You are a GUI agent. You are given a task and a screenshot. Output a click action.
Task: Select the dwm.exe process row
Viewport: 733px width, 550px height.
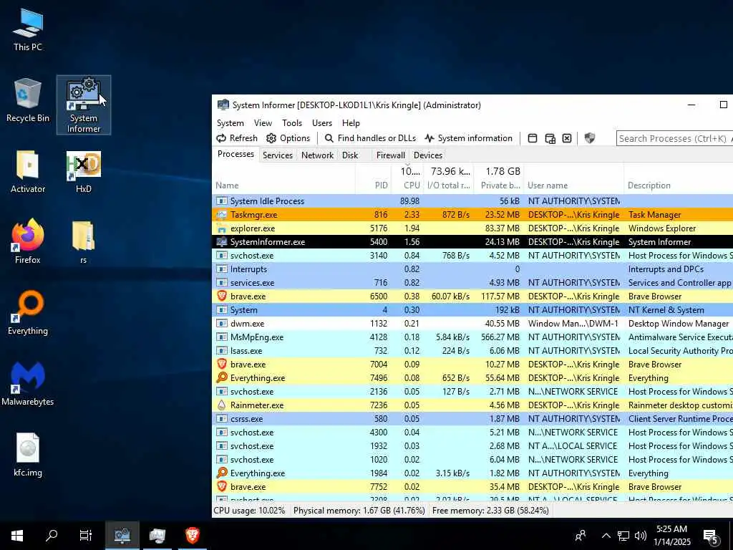pos(472,323)
